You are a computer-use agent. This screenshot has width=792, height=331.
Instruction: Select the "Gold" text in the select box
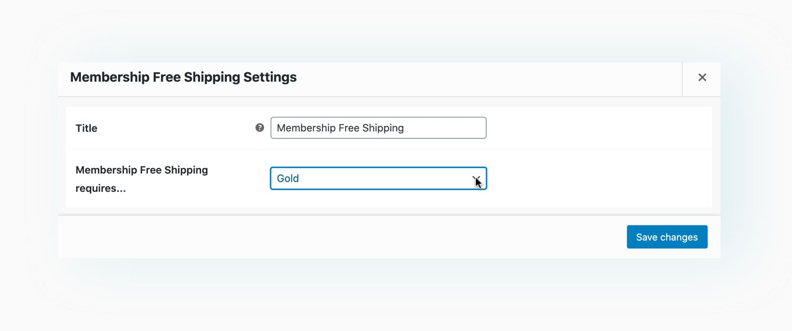tap(288, 178)
